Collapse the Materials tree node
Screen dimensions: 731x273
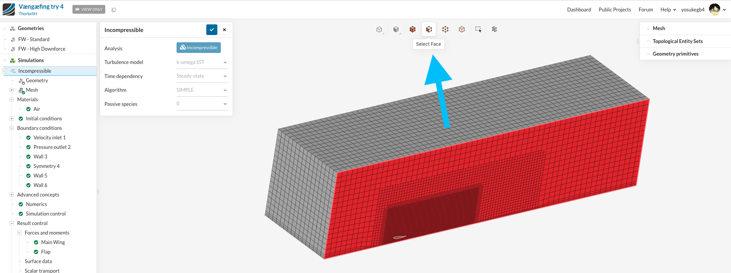pyautogui.click(x=12, y=100)
